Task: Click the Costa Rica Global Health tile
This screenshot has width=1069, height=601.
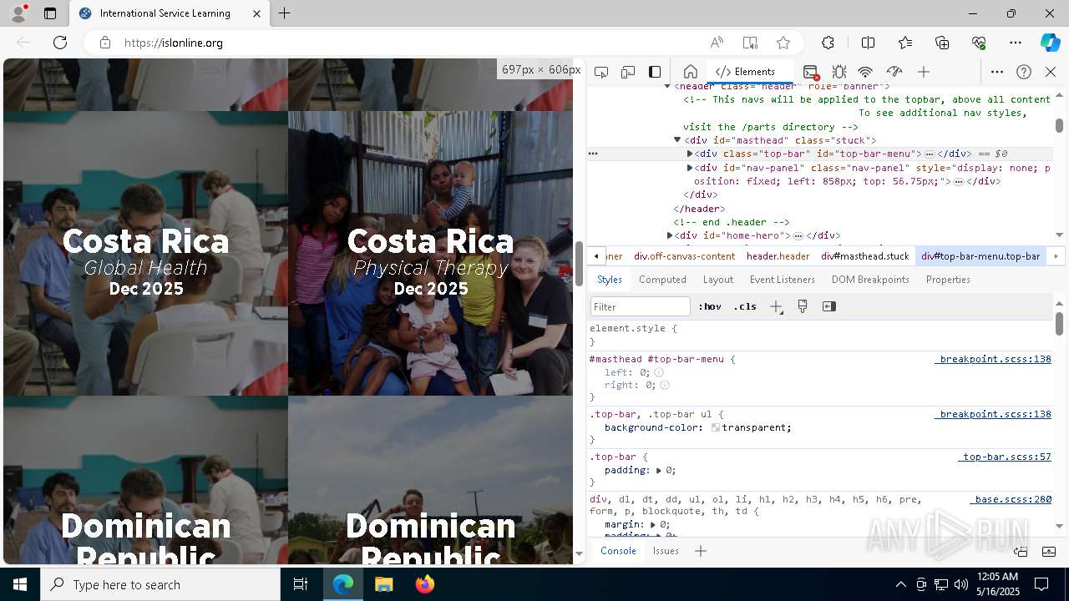Action: tap(145, 253)
